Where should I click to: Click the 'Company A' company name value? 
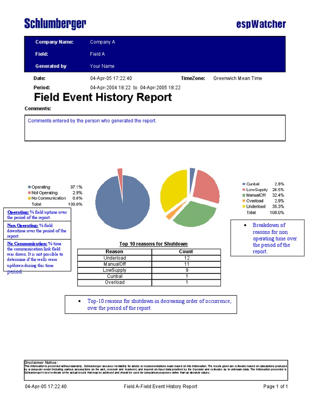point(102,42)
